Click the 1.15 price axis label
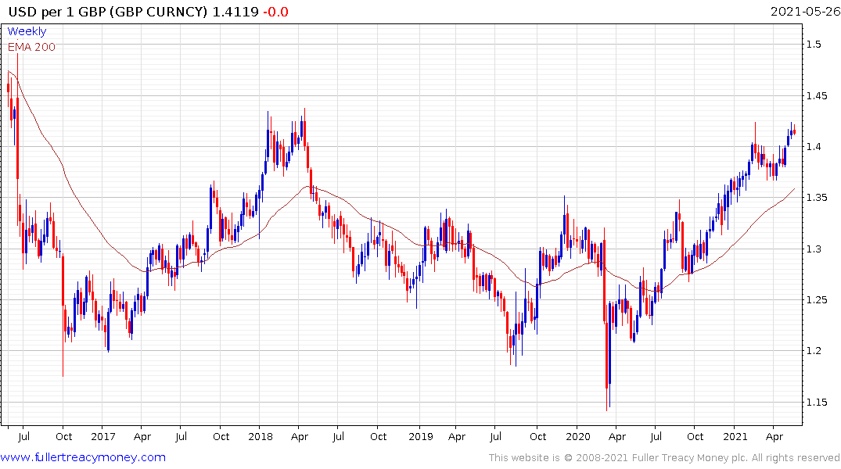Screen dimensions: 841x469 point(816,403)
